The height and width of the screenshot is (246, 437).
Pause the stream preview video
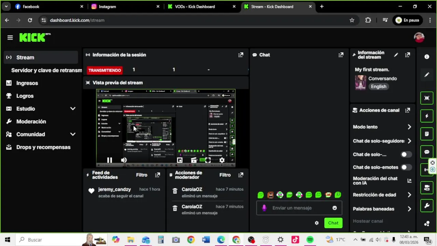click(109, 160)
